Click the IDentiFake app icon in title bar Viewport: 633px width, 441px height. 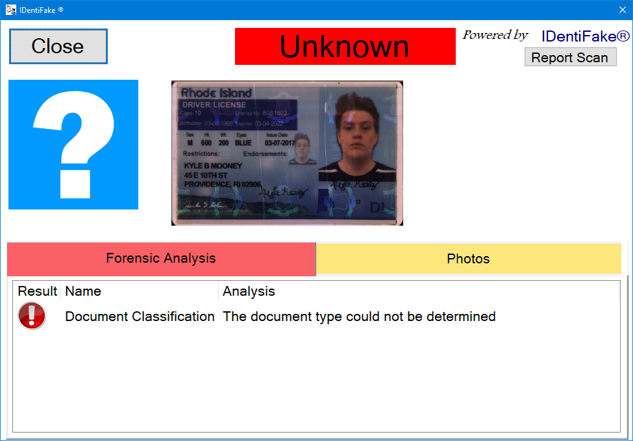11,10
